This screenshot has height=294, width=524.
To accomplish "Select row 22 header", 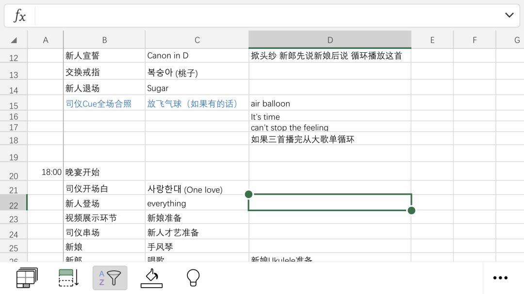I will click(x=14, y=205).
